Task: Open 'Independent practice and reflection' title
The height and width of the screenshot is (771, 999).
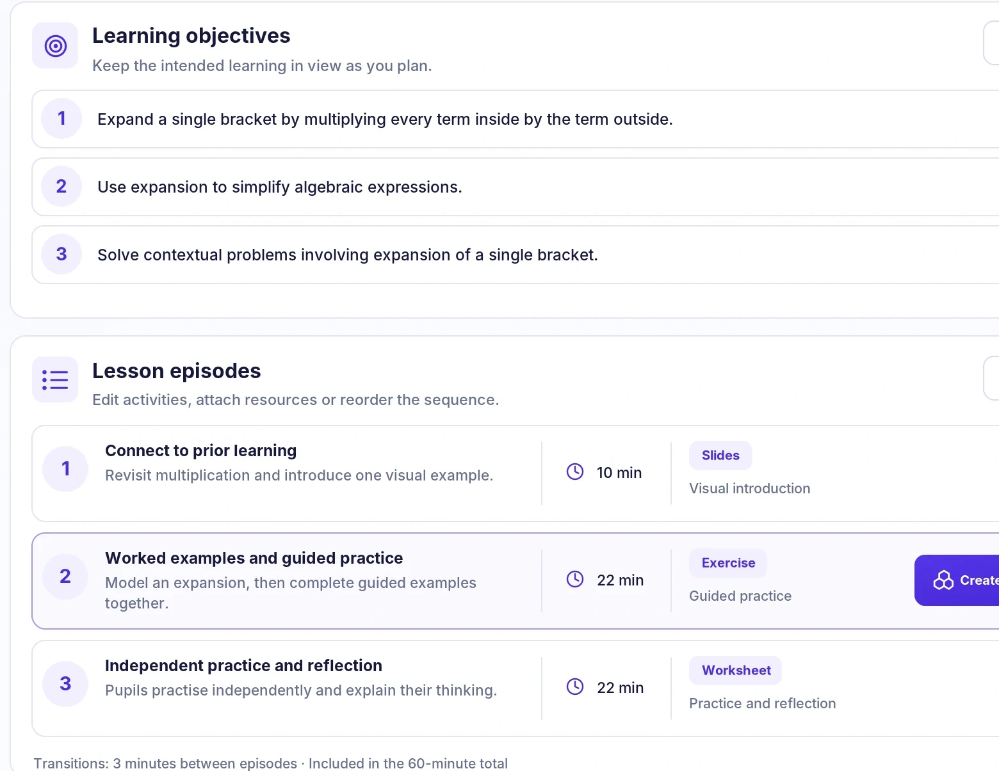Action: coord(243,666)
